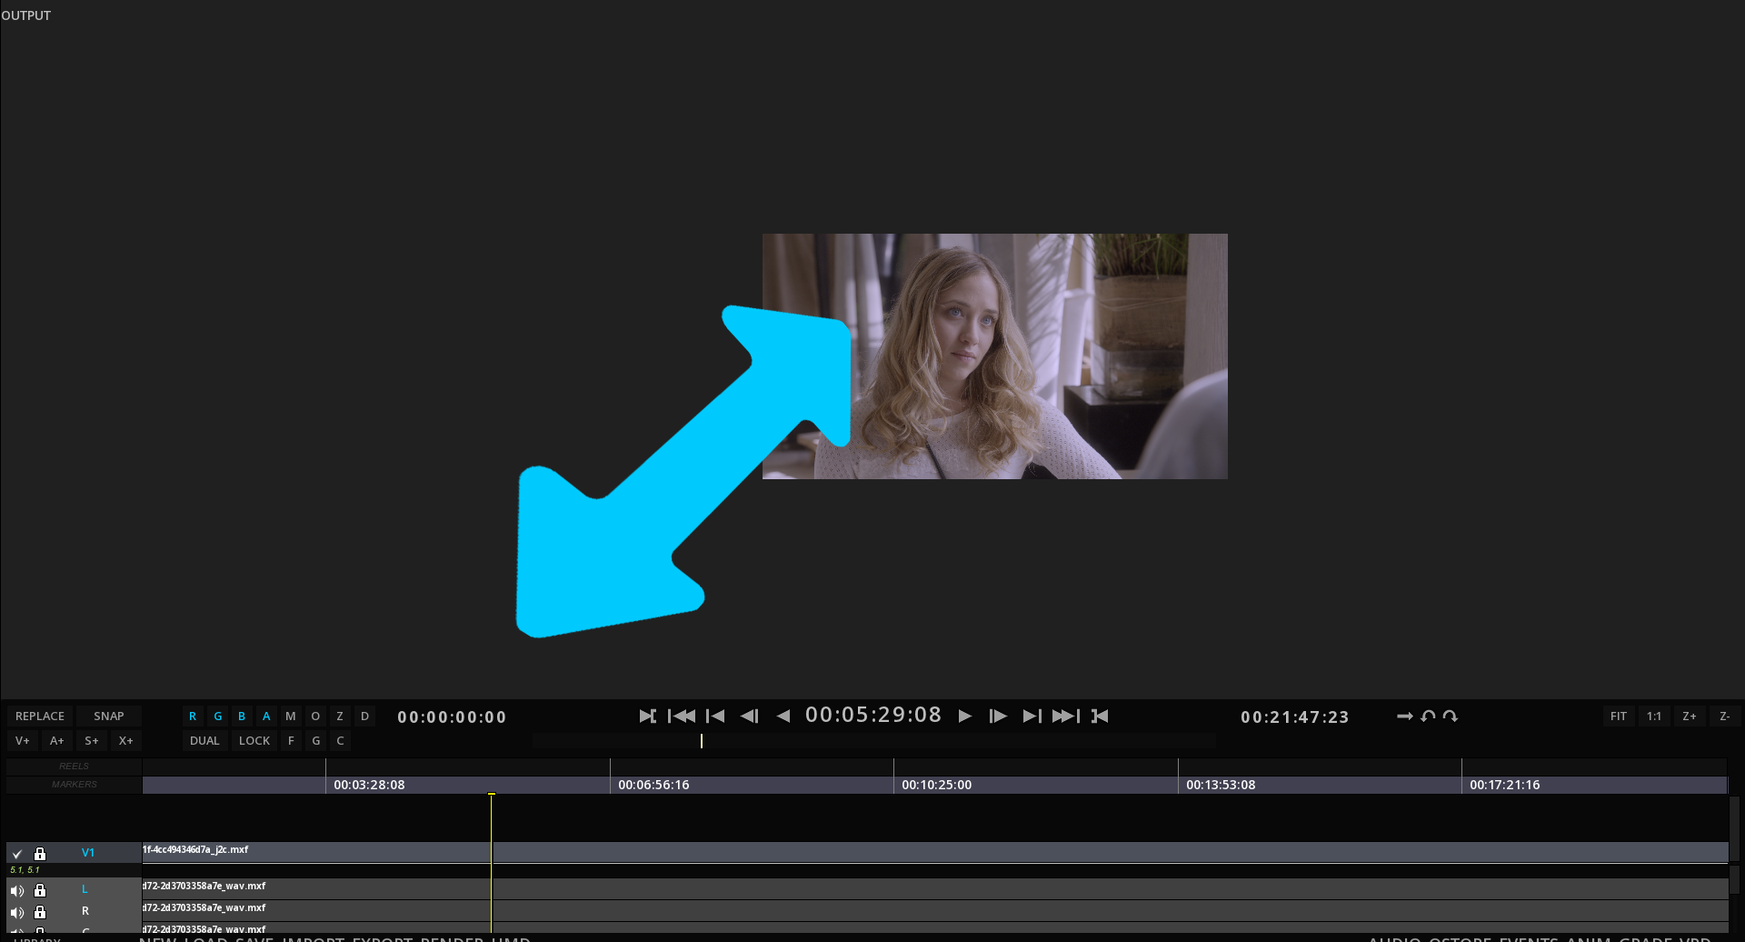Start forward playback with the play button
Viewport: 1745px width, 942px height.
click(965, 717)
